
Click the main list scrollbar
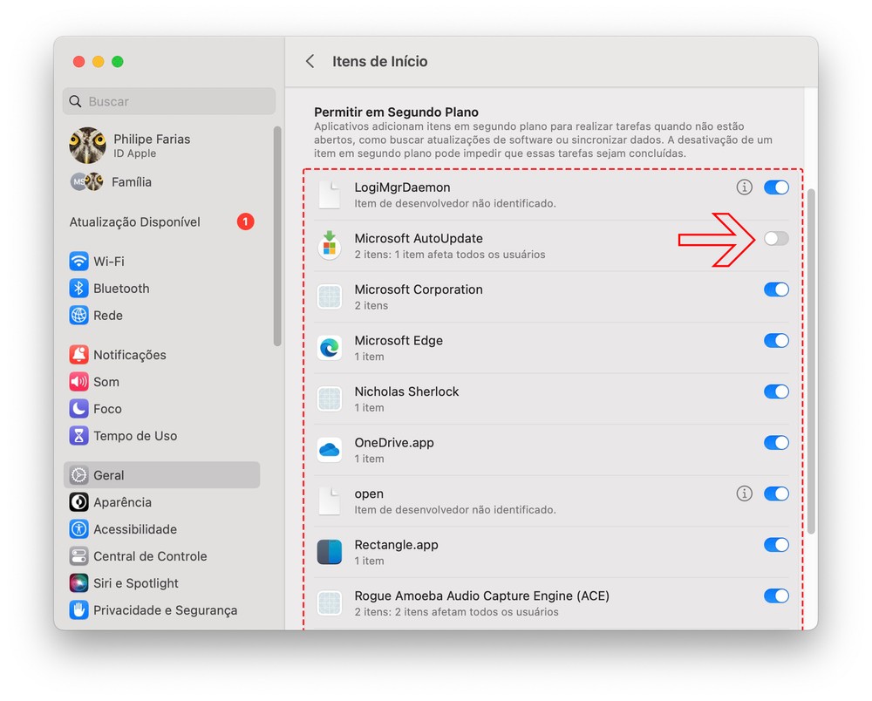pyautogui.click(x=811, y=362)
